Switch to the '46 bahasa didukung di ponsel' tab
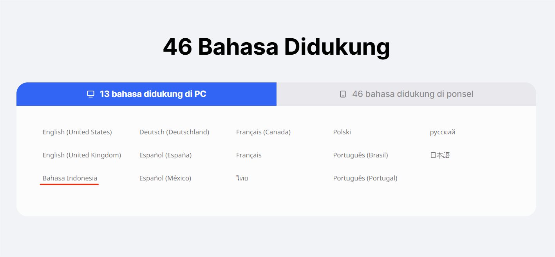The width and height of the screenshot is (555, 257). [x=407, y=94]
